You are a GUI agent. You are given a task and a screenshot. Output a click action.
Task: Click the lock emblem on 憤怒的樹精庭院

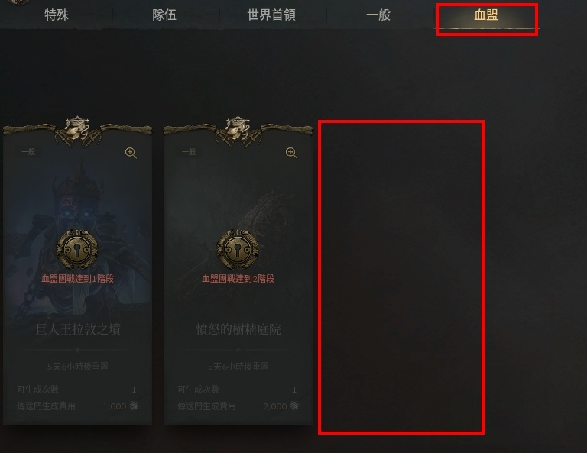238,249
